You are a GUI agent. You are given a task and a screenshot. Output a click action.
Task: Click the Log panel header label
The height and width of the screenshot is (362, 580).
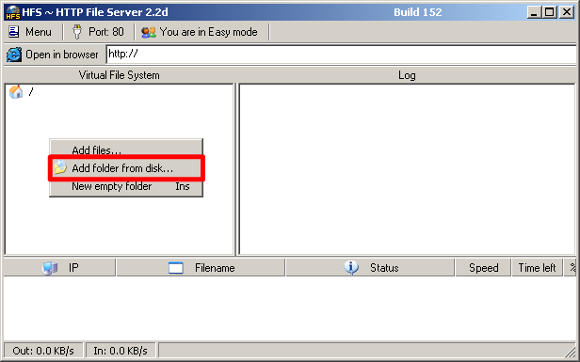pyautogui.click(x=407, y=75)
